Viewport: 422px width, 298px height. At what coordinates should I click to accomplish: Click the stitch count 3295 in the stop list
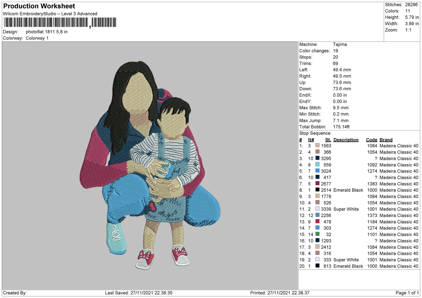(x=326, y=158)
